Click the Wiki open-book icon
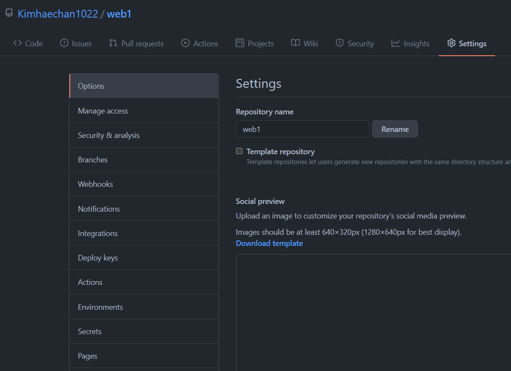 pyautogui.click(x=296, y=43)
